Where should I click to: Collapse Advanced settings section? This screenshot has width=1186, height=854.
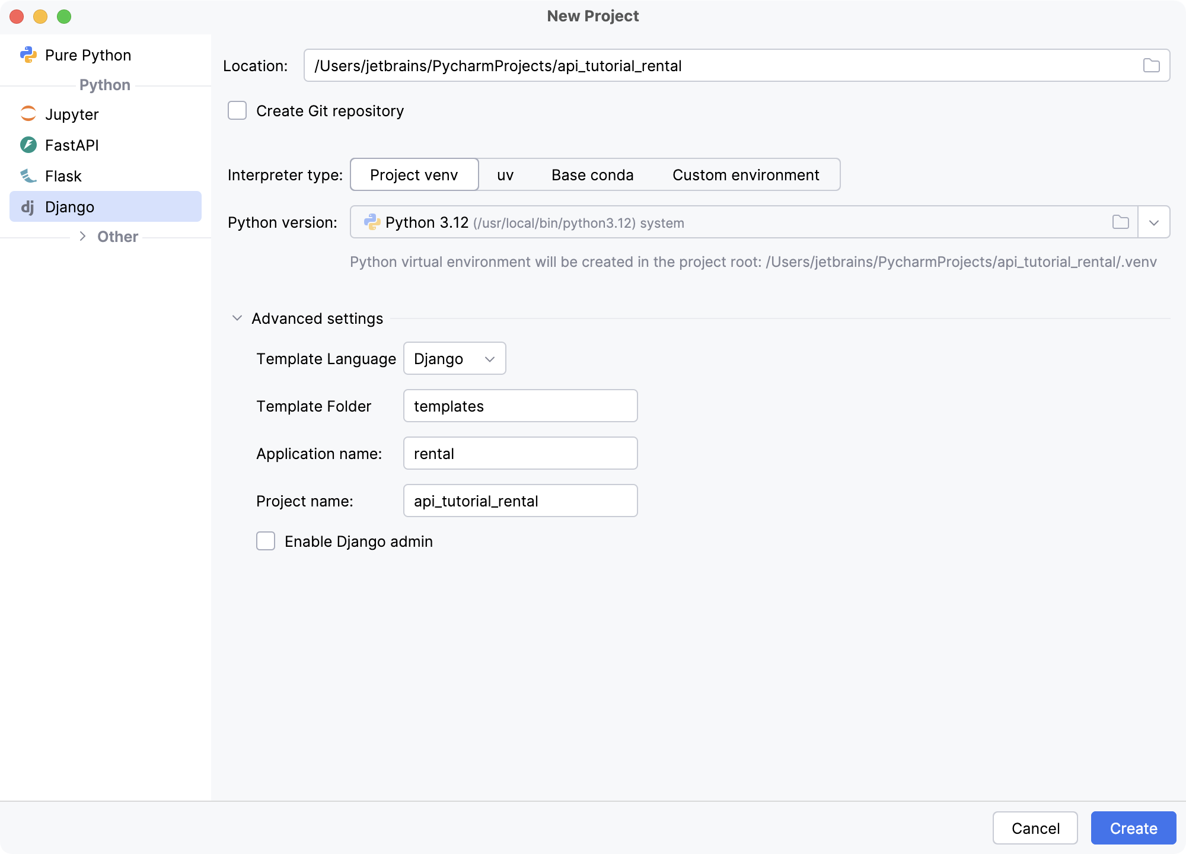tap(237, 318)
